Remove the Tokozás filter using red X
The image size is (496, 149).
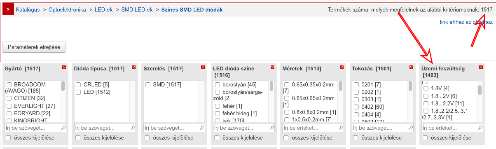(x=410, y=67)
